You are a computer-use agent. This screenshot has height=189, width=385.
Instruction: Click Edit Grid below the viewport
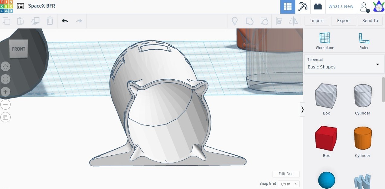coord(286,174)
